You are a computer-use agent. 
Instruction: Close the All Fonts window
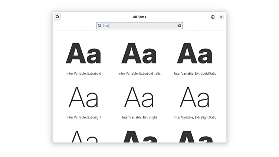coord(221,17)
